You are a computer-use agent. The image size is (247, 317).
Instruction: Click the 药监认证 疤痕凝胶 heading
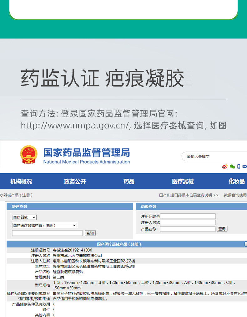[102, 78]
